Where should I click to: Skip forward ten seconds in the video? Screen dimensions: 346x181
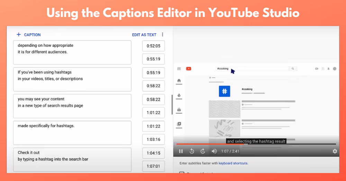(203, 151)
